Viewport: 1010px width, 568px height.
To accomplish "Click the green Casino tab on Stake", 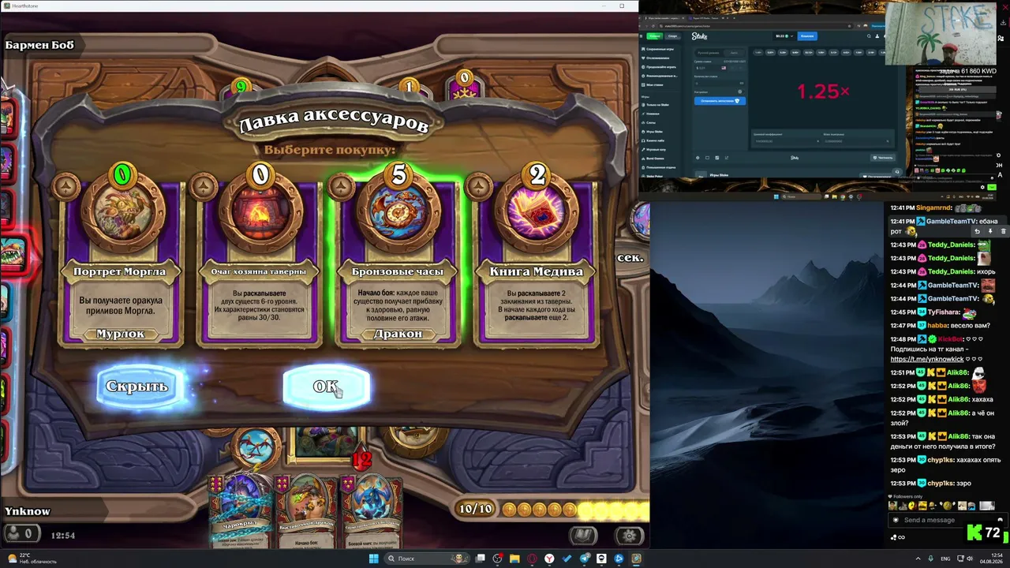I will (x=654, y=36).
